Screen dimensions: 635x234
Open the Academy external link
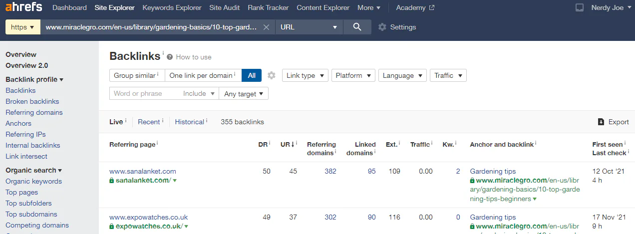coord(415,7)
